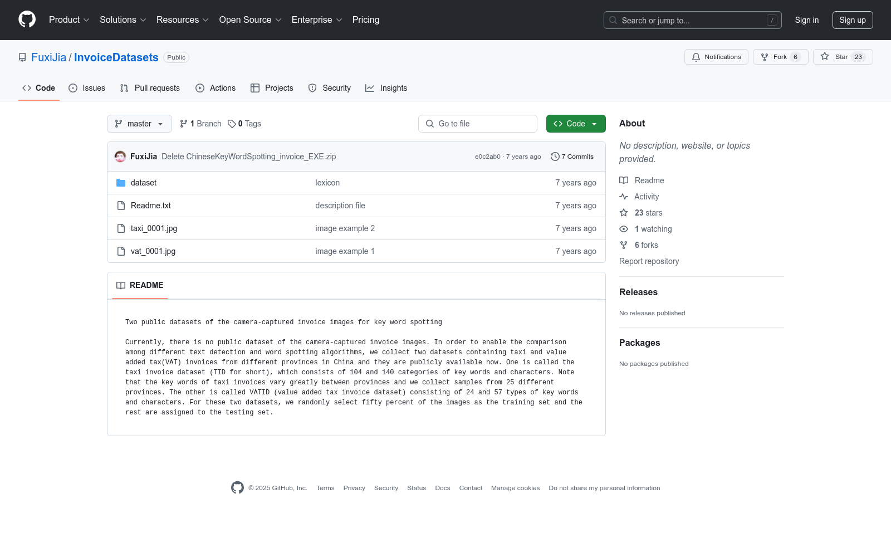
Task: Open the Resources dropdown
Action: (183, 20)
